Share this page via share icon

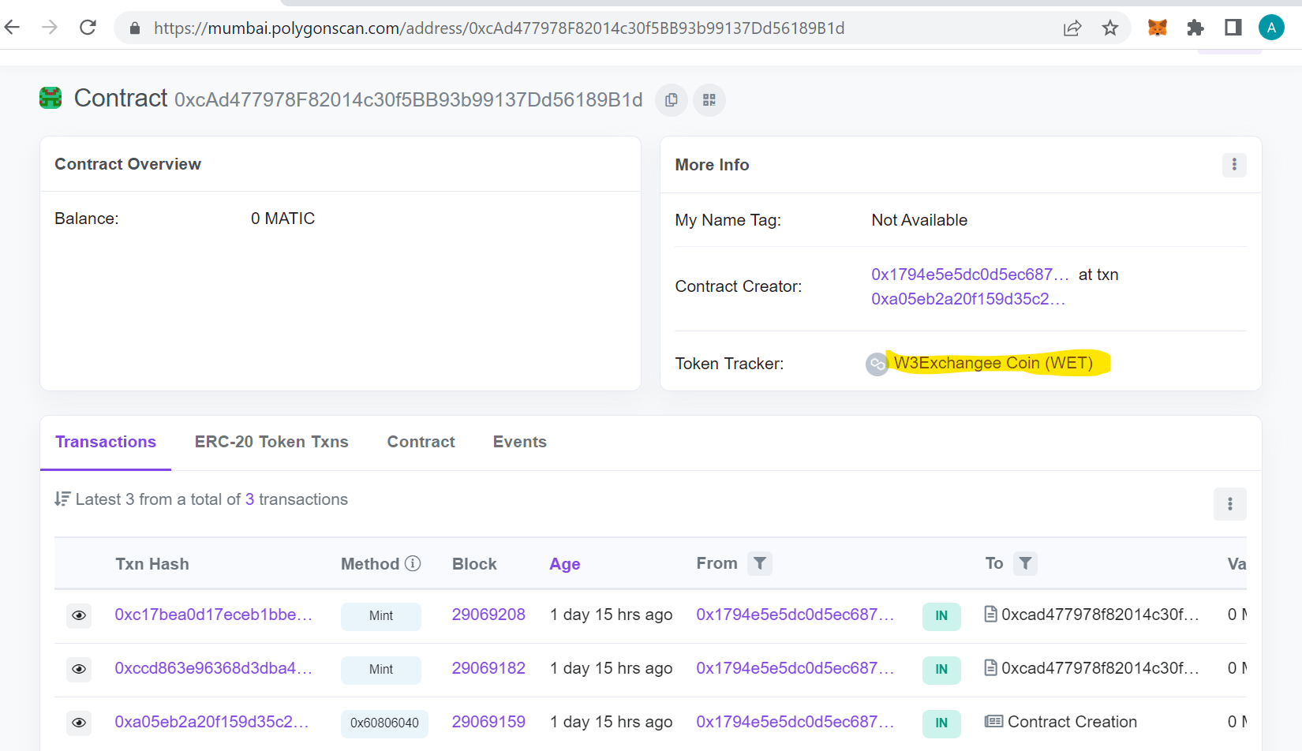[x=1072, y=28]
